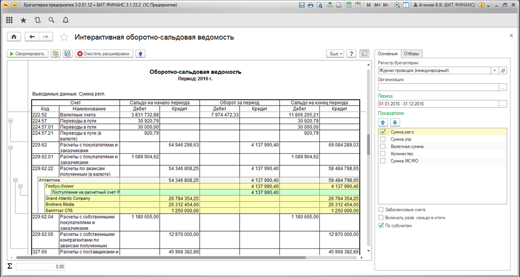This screenshot has height=277, width=520.
Task: Disable the По субсчетам checkbox
Action: pos(382,226)
